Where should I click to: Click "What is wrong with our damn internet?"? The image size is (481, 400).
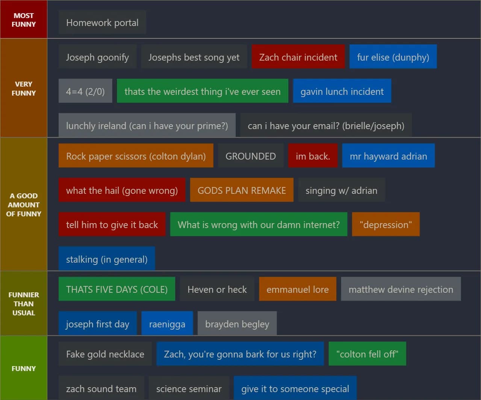(x=259, y=224)
